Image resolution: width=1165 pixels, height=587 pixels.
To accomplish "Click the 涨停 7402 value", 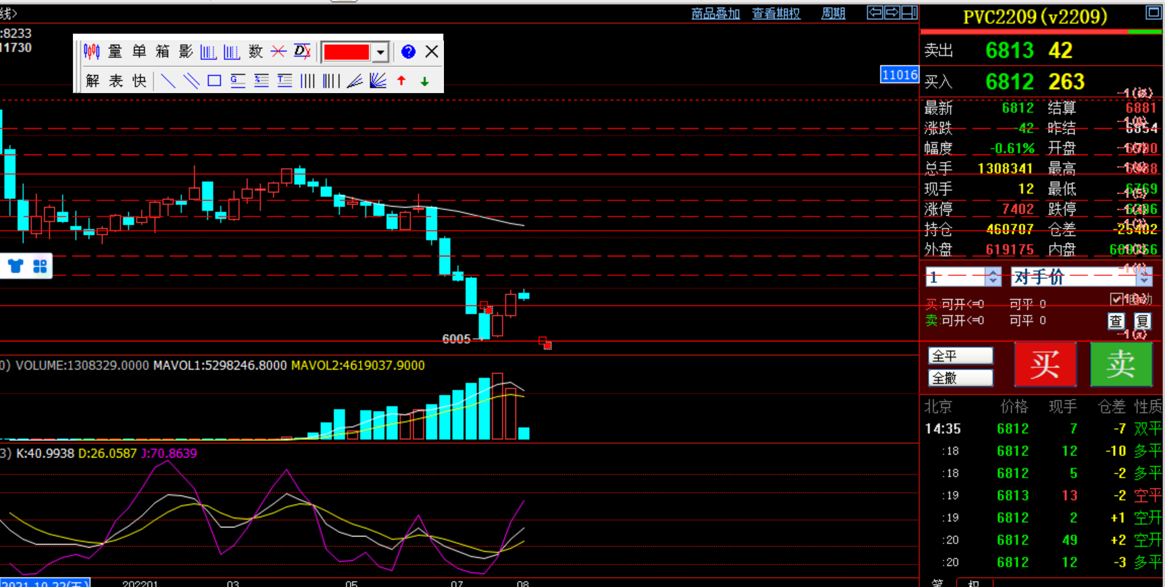I will point(1018,209).
